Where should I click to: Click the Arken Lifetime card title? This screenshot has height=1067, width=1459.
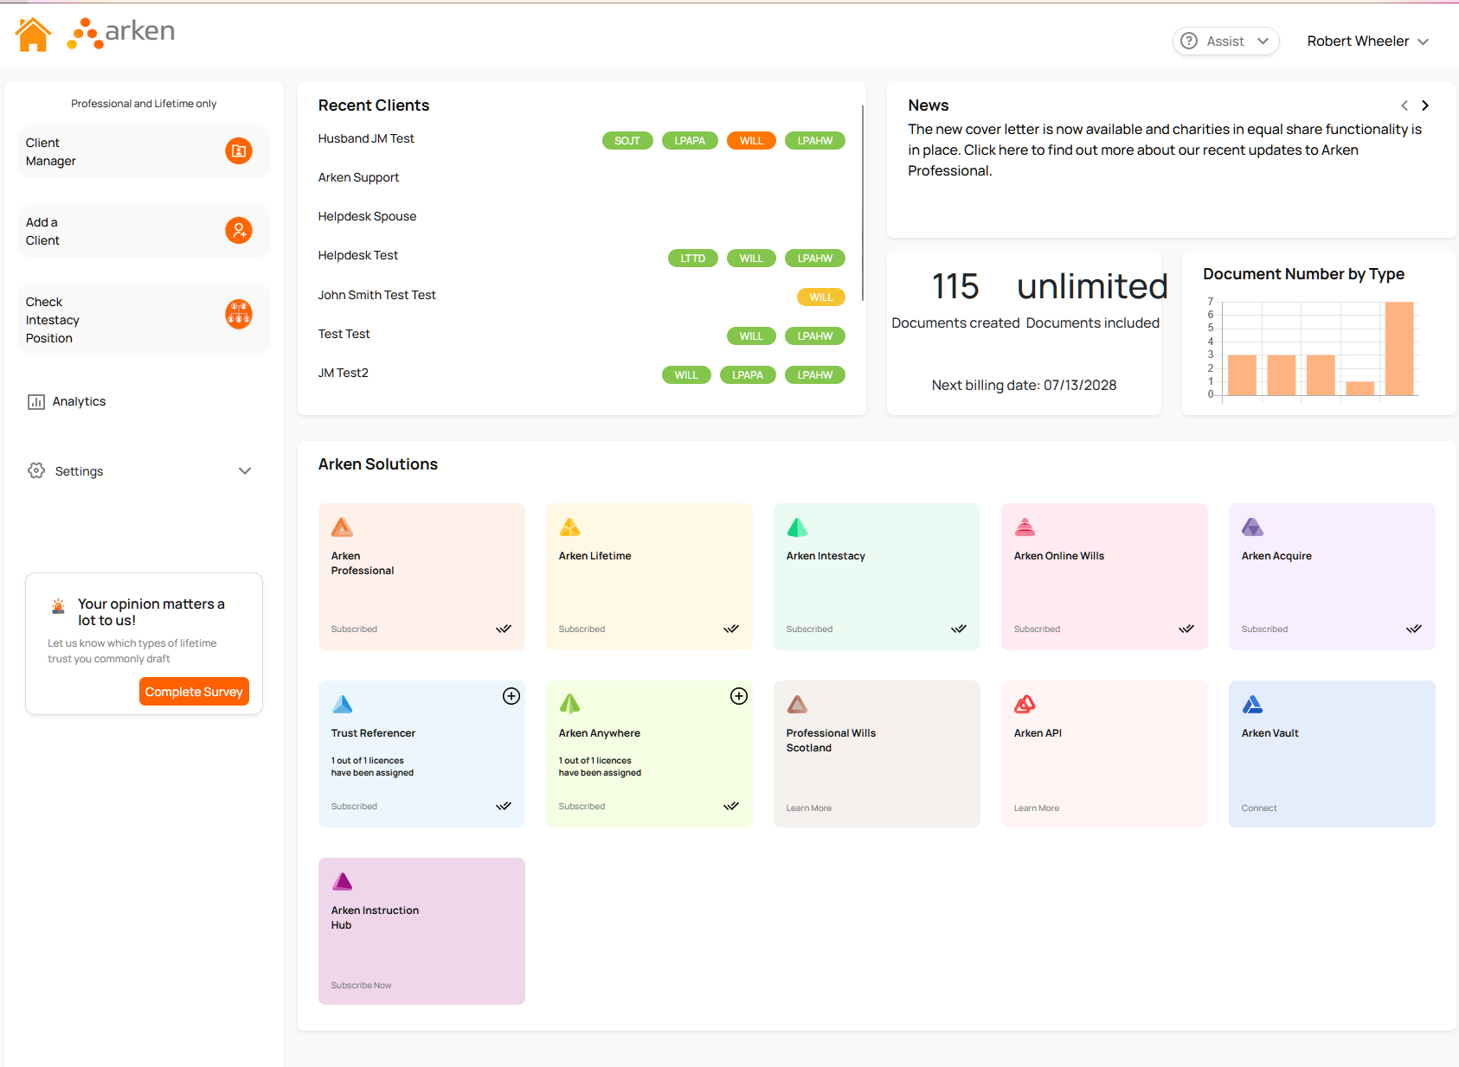coord(595,556)
